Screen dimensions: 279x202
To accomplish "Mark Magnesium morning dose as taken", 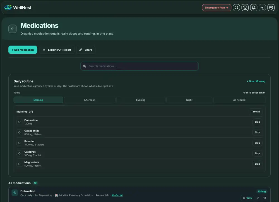I will (x=20, y=164).
